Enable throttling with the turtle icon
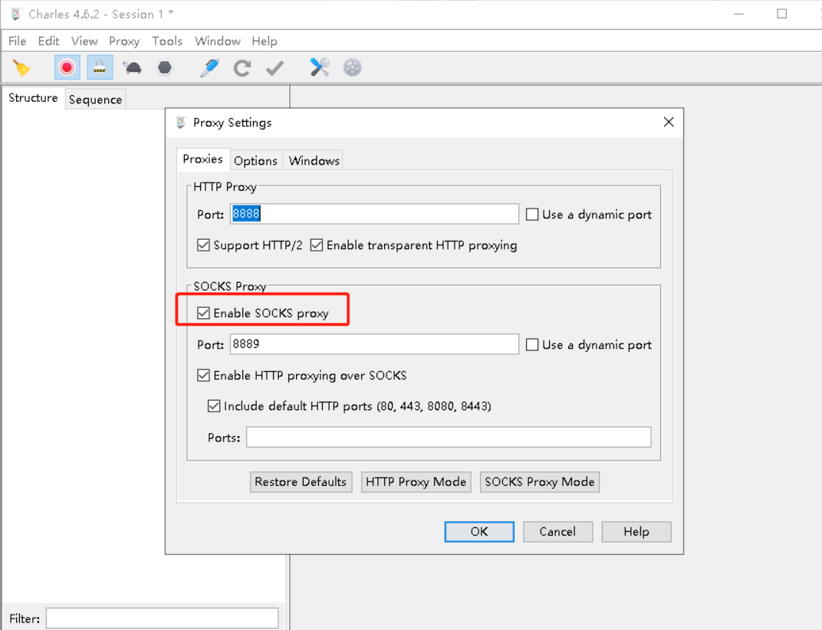 click(132, 67)
